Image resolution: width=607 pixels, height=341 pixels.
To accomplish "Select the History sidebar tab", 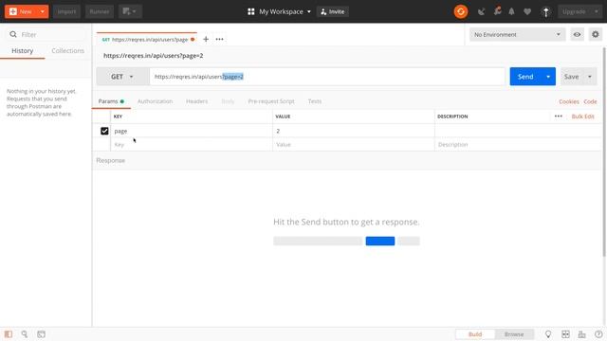I will tap(23, 50).
